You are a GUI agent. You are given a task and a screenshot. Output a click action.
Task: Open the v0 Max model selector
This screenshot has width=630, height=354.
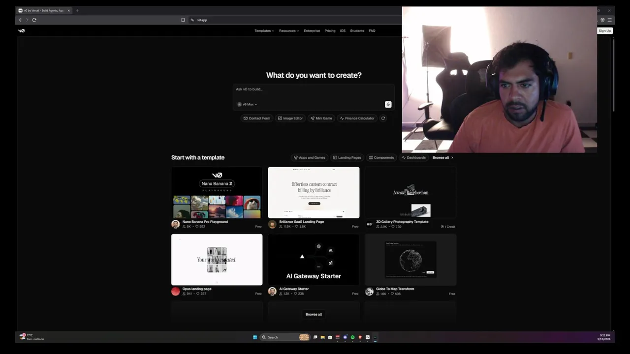pos(247,104)
